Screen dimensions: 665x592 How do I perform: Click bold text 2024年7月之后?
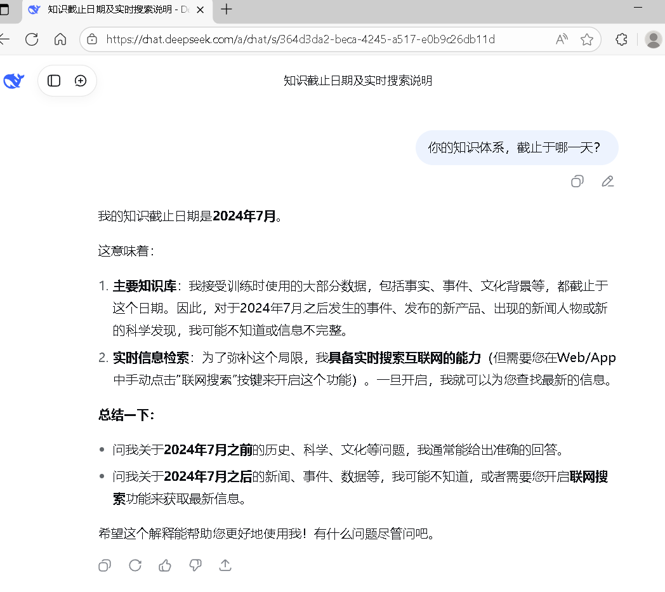tap(208, 476)
